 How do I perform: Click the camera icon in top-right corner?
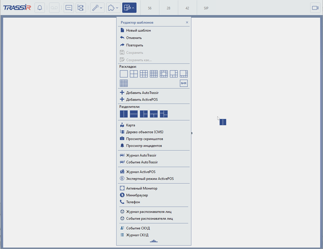pos(315,8)
